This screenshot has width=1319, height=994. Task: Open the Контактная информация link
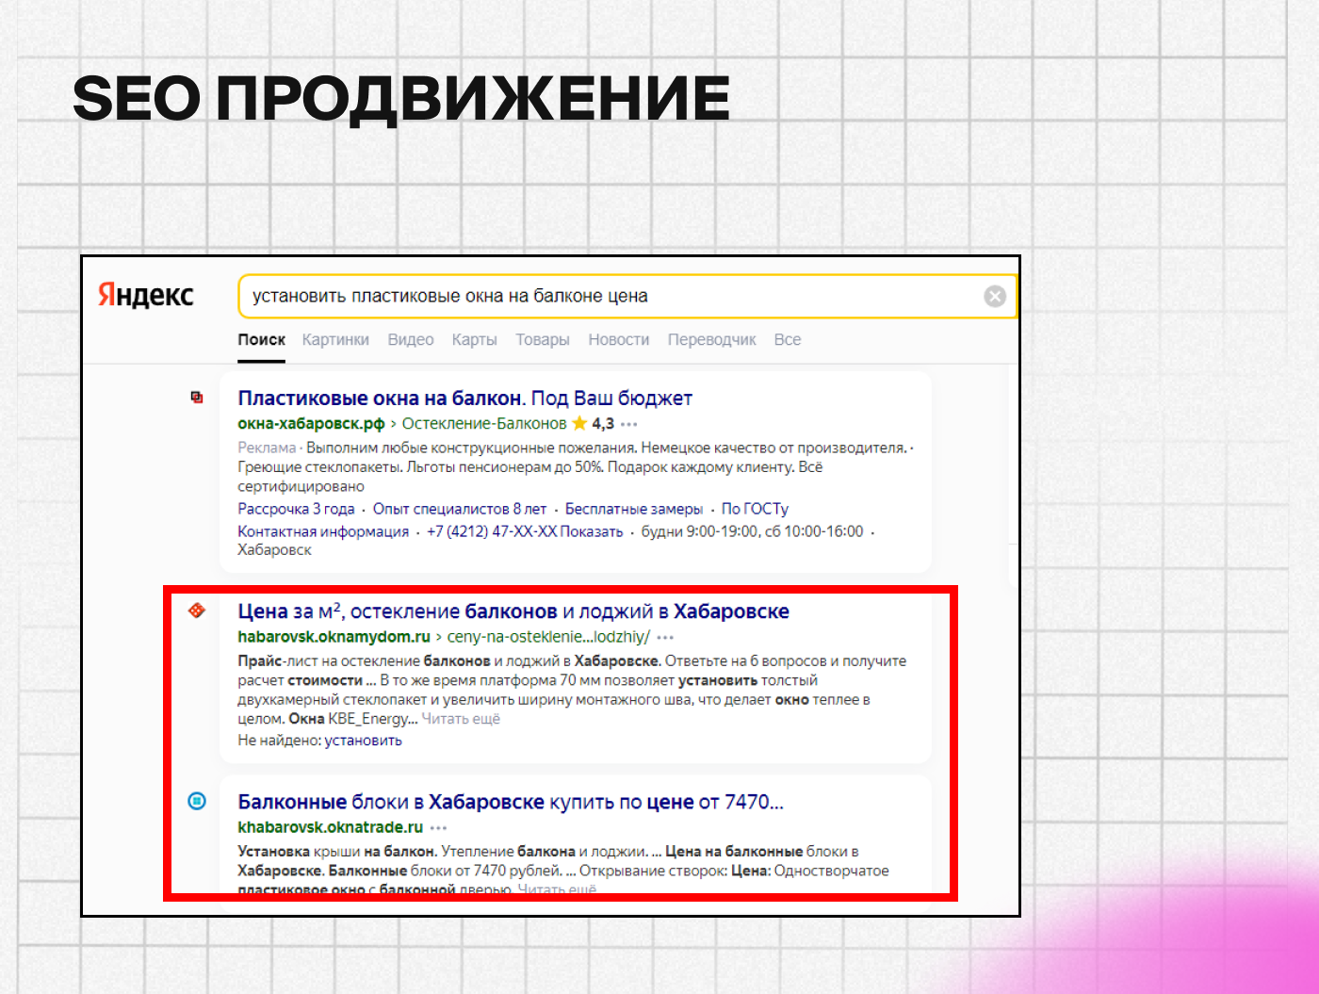pyautogui.click(x=323, y=531)
